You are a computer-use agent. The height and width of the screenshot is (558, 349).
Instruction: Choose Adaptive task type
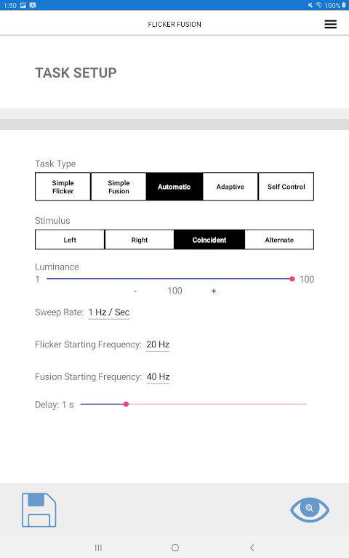tap(230, 187)
